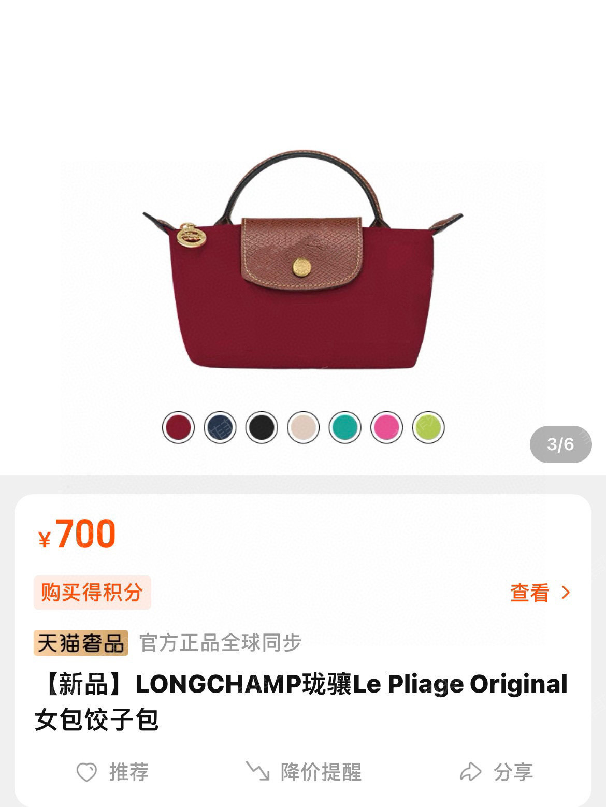The image size is (606, 807).
Task: Tap the heart icon beside 推荐
Action: pos(86,772)
